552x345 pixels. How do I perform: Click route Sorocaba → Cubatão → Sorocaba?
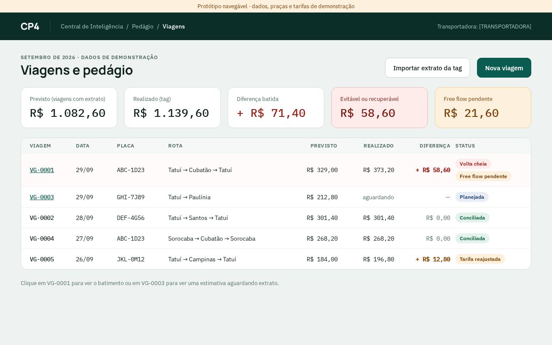click(212, 238)
